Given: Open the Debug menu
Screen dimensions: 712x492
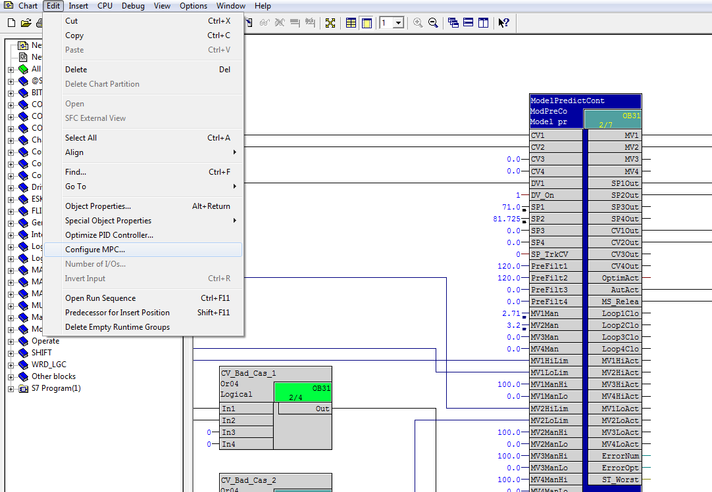Looking at the screenshot, I should 133,6.
